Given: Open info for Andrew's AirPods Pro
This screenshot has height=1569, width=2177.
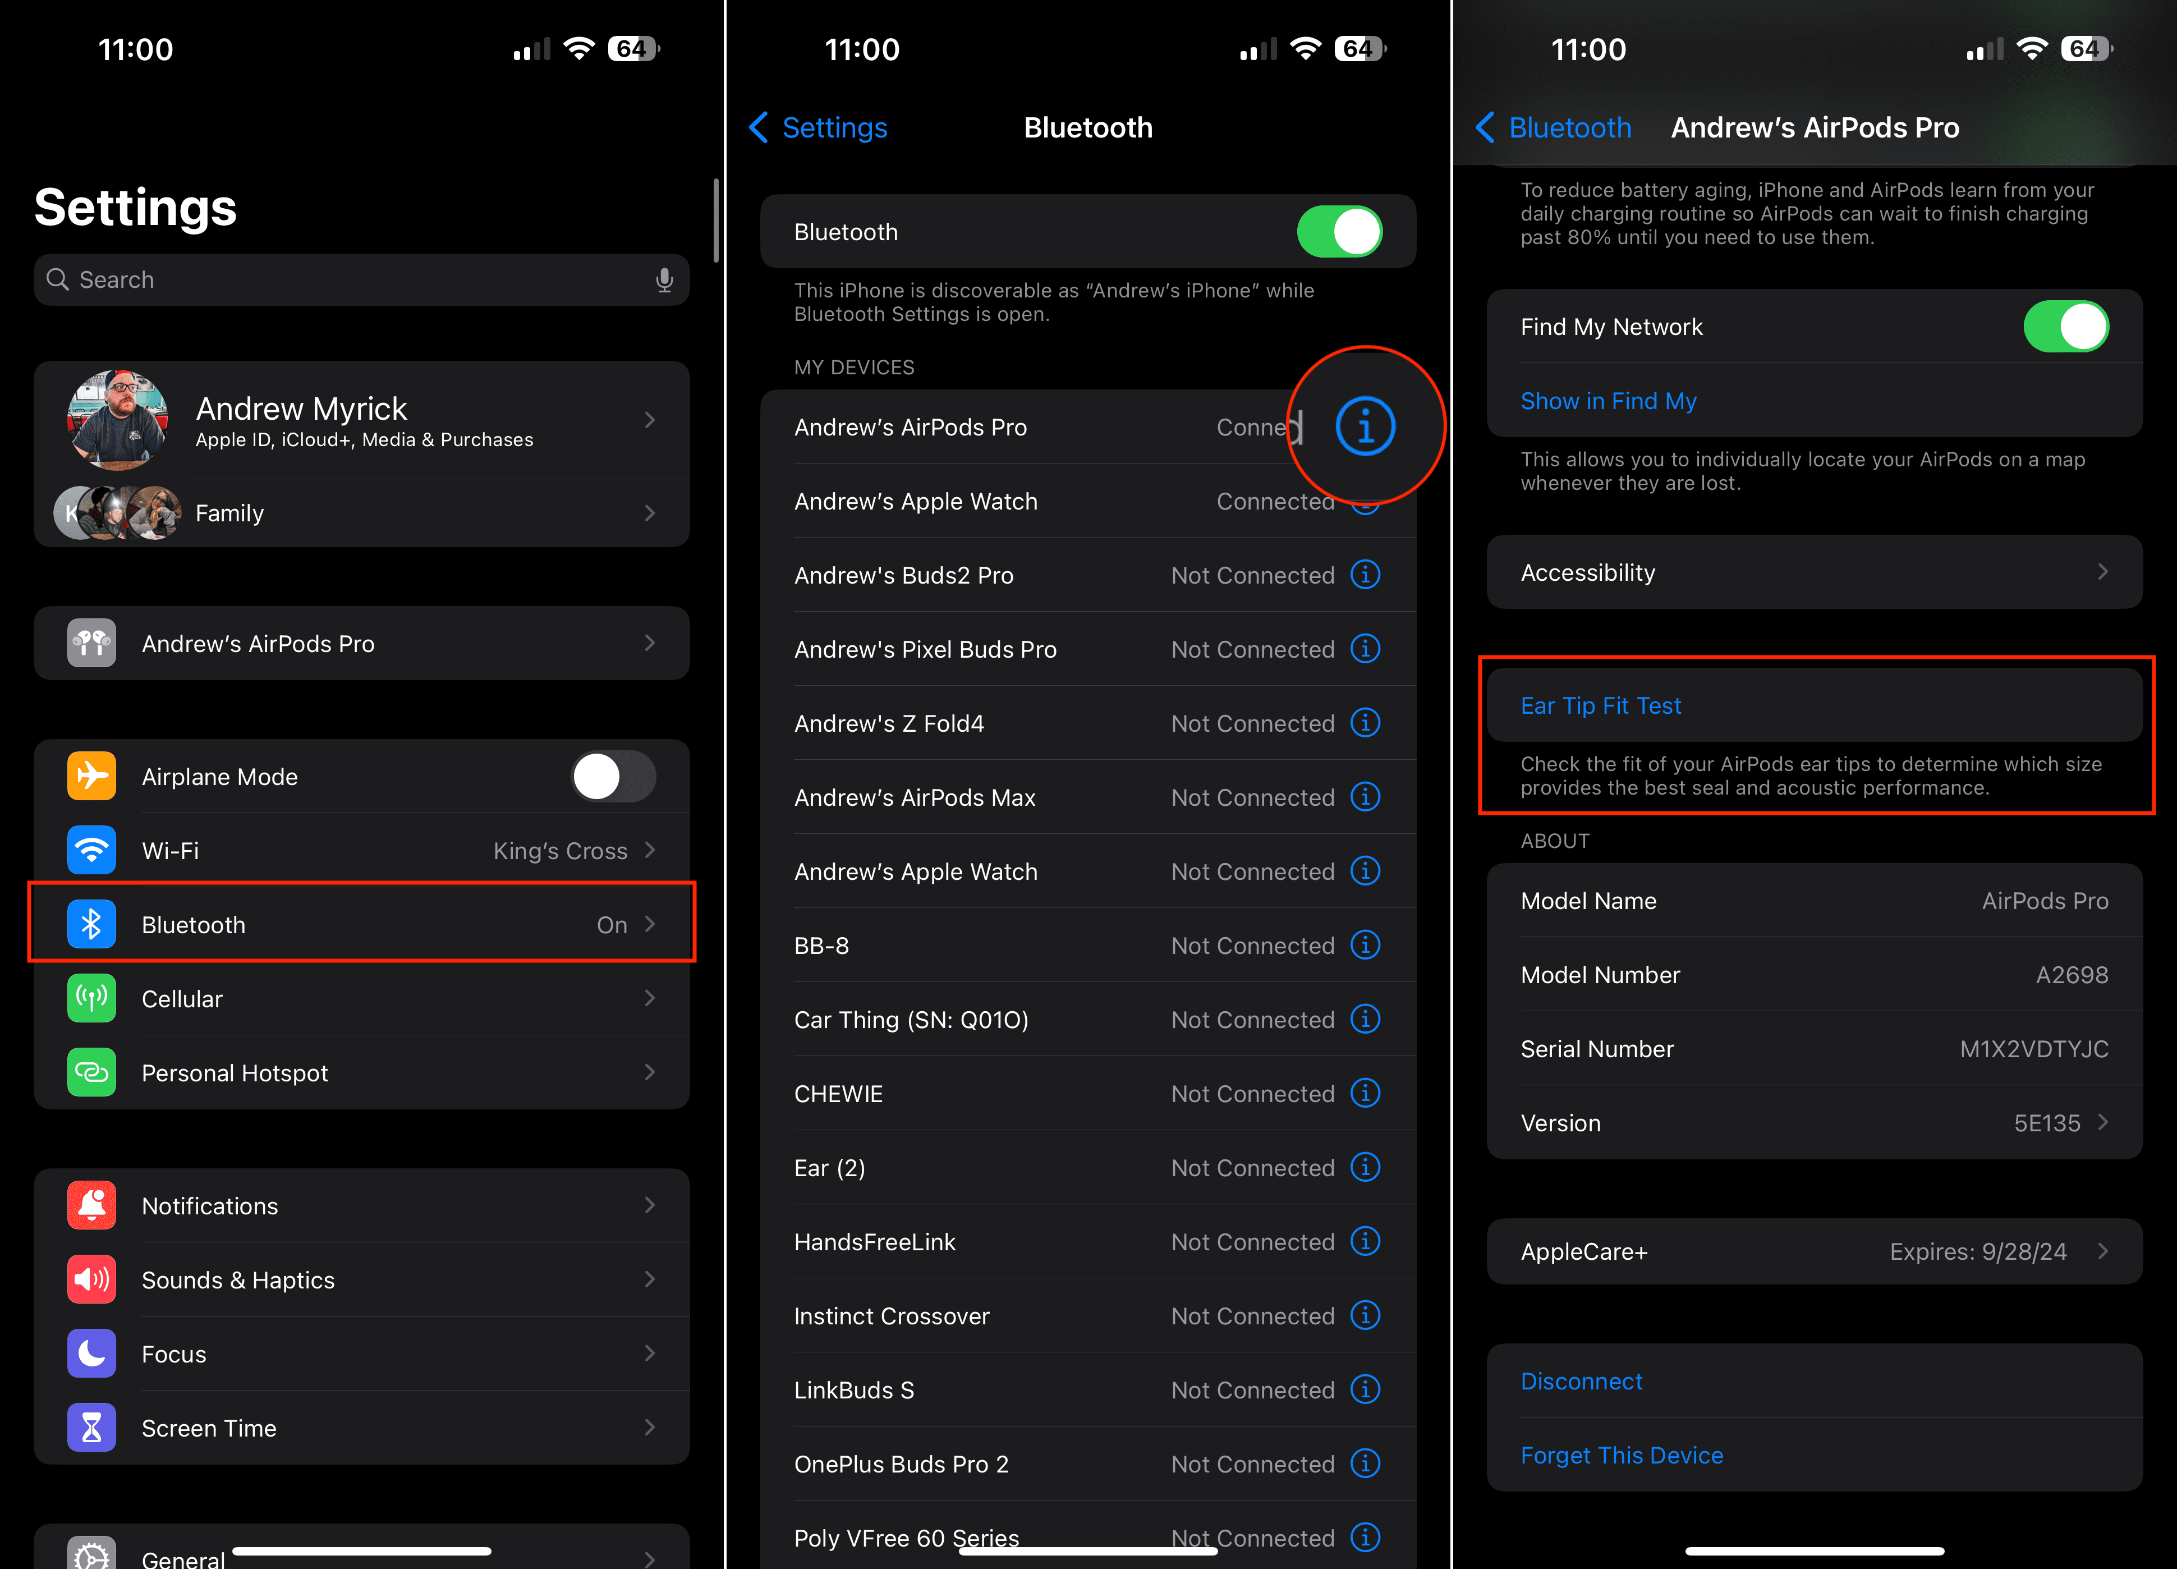Looking at the screenshot, I should point(1365,425).
